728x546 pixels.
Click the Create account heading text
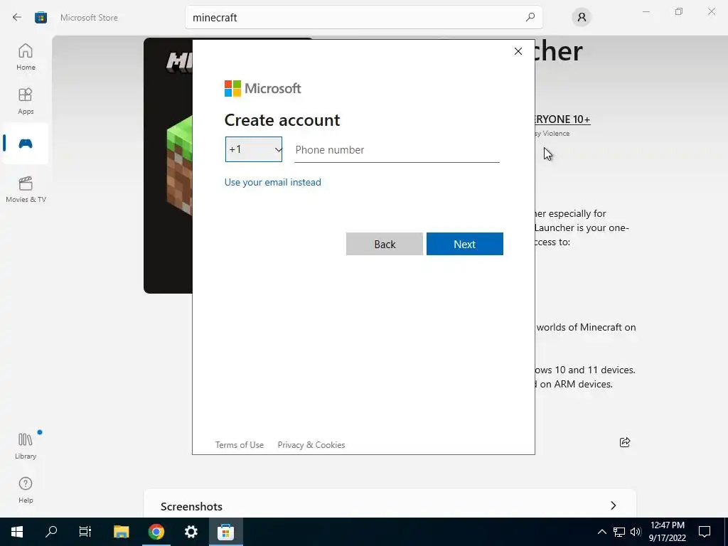click(x=282, y=120)
